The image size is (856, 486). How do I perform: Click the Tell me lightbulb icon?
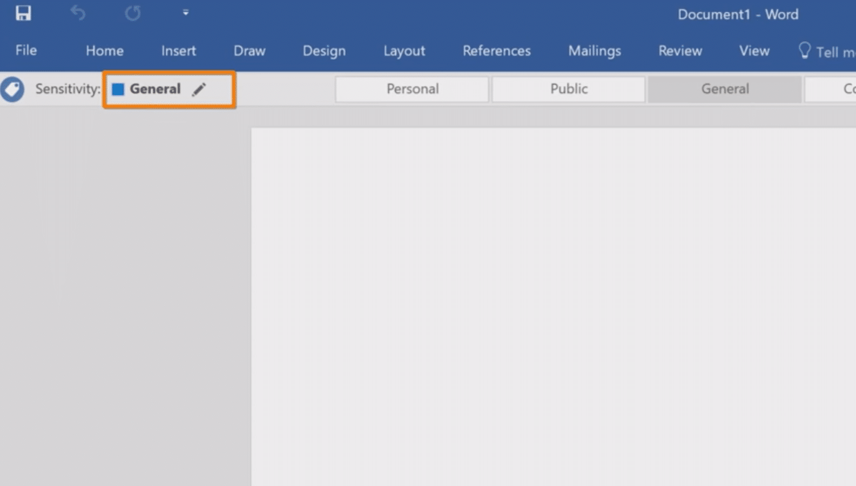pyautogui.click(x=805, y=51)
